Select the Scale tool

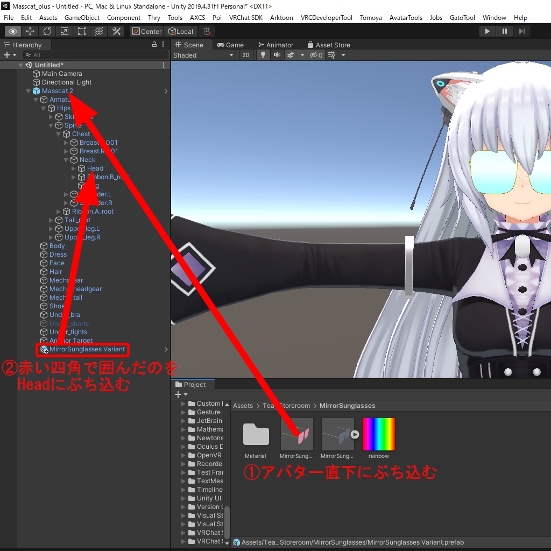tap(65, 31)
